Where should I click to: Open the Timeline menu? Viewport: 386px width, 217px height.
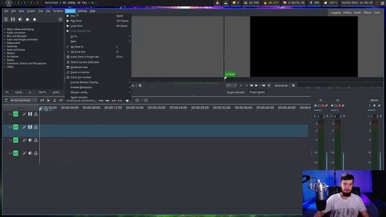point(58,11)
